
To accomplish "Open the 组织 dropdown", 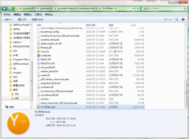I will tap(8, 19).
